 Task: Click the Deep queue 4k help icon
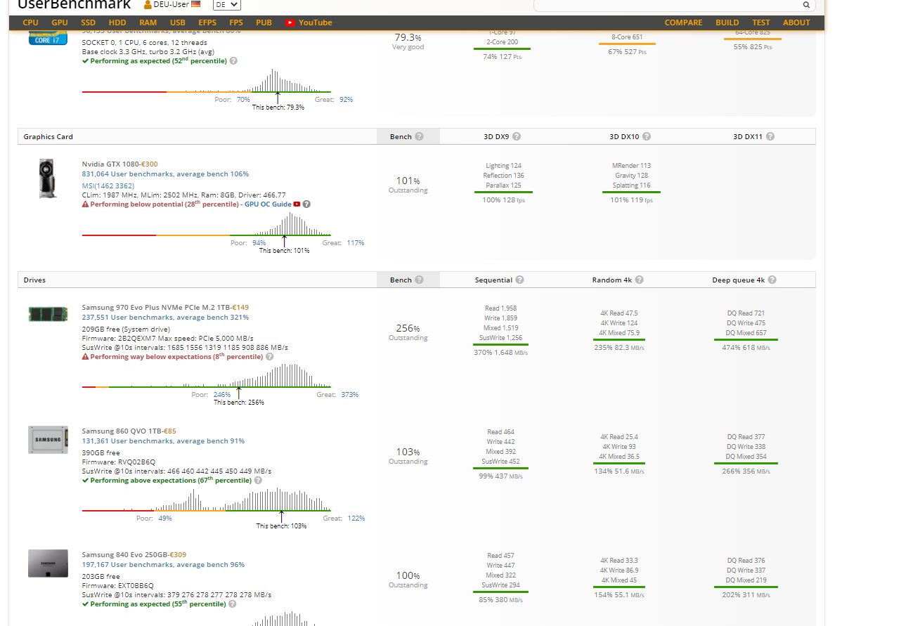(772, 280)
